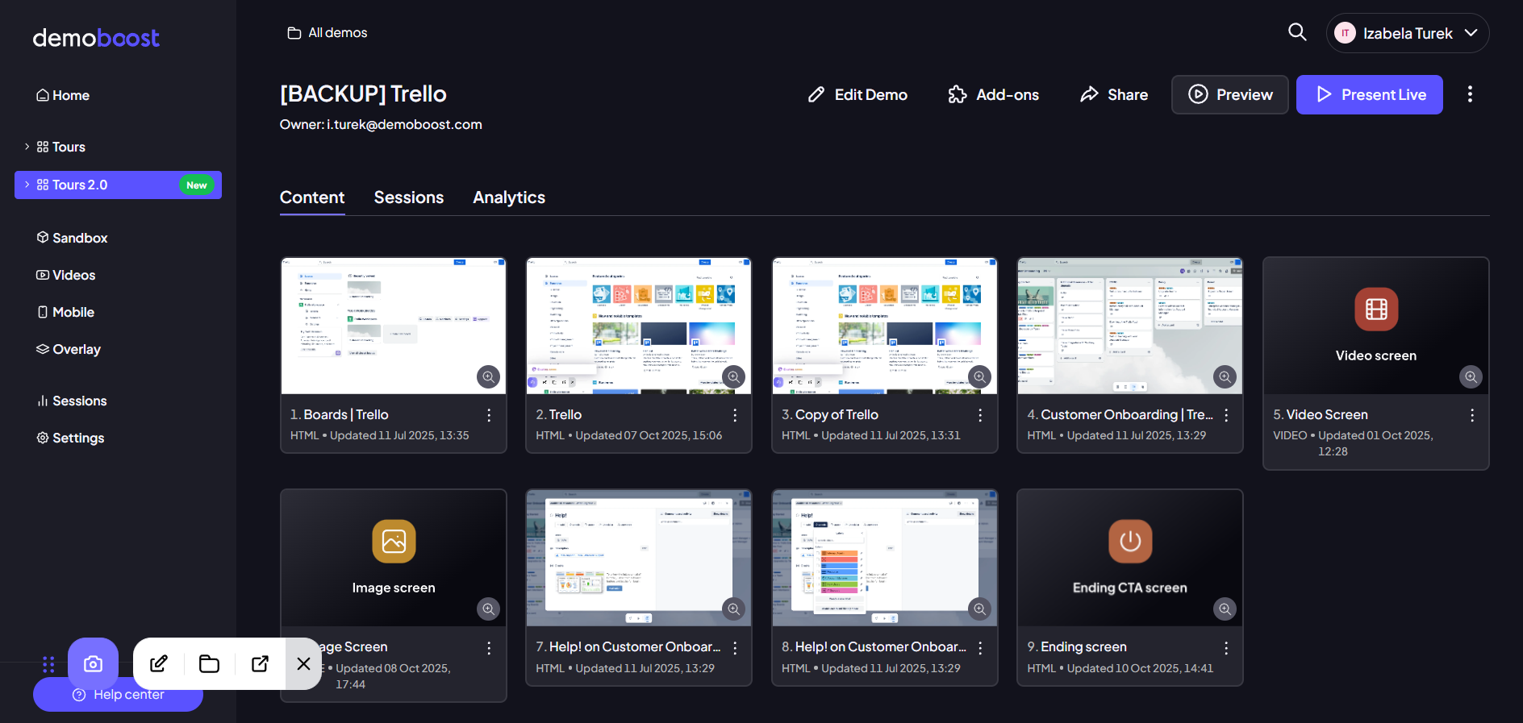
Task: Zoom the Copy of Trello thumbnail
Action: point(979,376)
